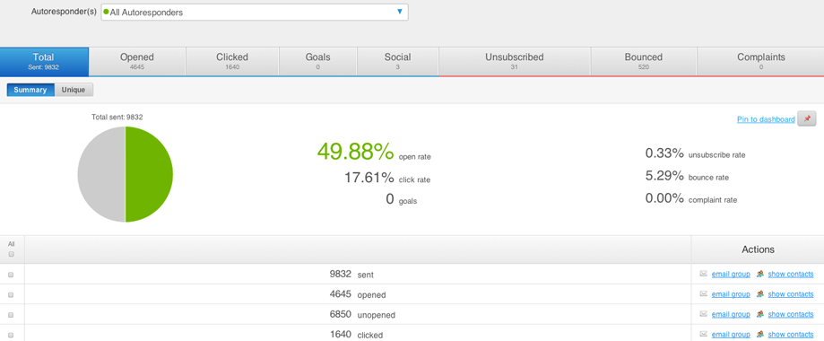Switch to Summary view toggle
This screenshot has height=341, width=824.
tap(30, 90)
